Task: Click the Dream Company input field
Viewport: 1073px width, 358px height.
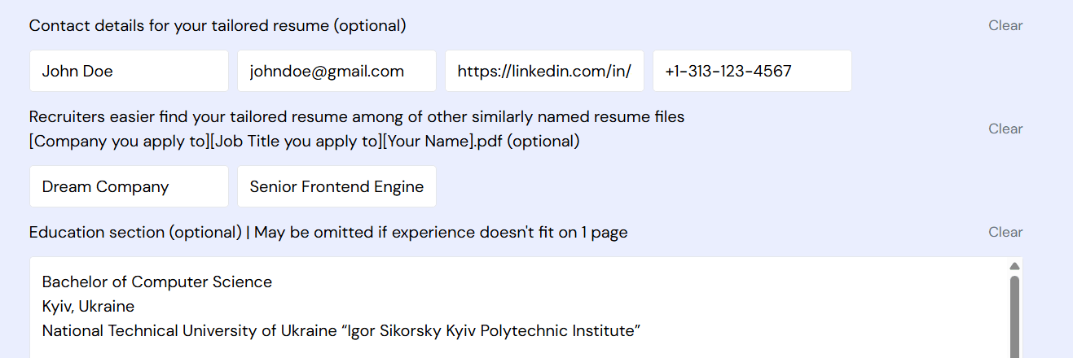Action: point(129,186)
